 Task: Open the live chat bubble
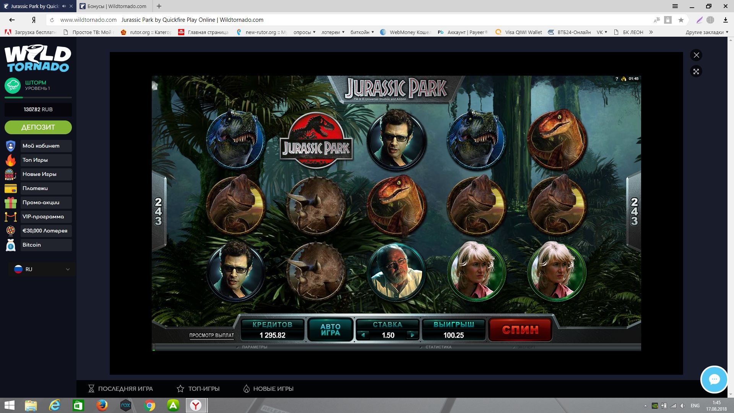tap(714, 379)
